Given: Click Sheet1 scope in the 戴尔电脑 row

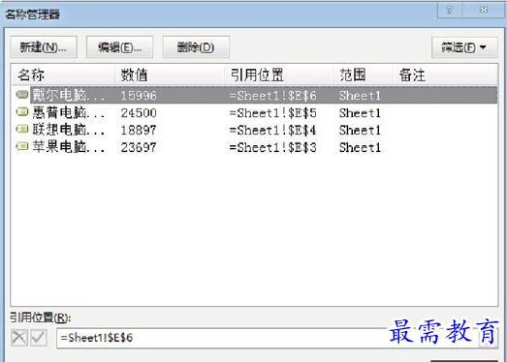Looking at the screenshot, I should coord(360,96).
